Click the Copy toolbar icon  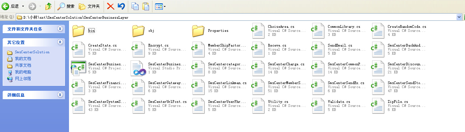tap(135, 6)
